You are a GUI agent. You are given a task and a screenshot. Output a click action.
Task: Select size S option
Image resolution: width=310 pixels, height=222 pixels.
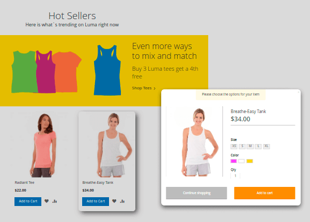[x=242, y=146]
